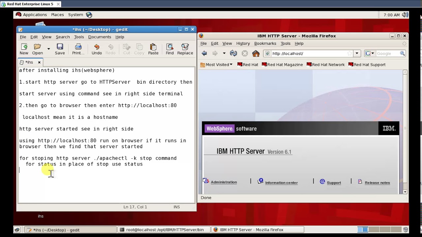Save the ihs document in gedit

[x=60, y=49]
